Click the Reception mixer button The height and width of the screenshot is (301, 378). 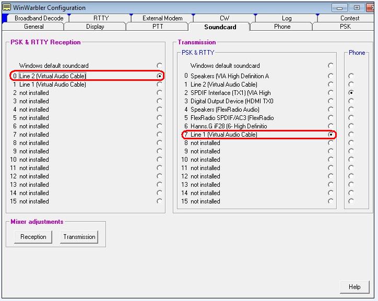[33, 237]
